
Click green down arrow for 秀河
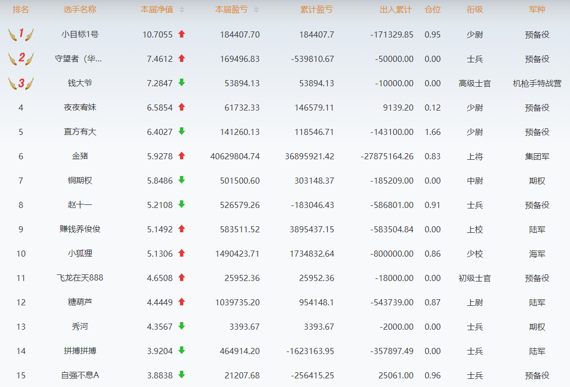[182, 327]
